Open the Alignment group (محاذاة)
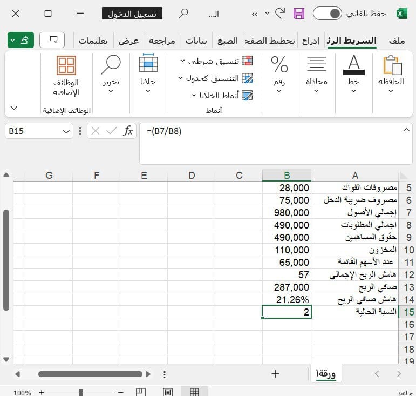416x396 pixels. [317, 74]
